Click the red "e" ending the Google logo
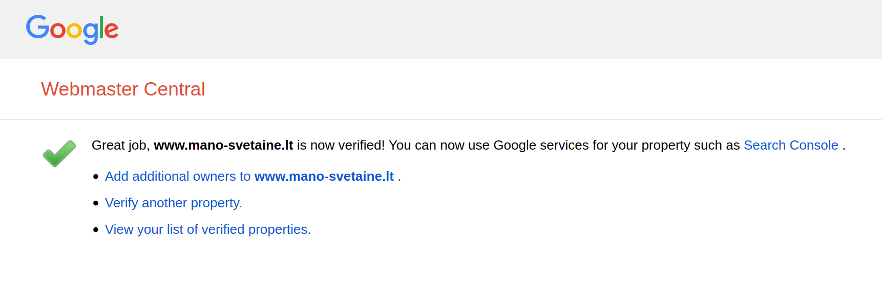882x288 pixels. pyautogui.click(x=112, y=30)
